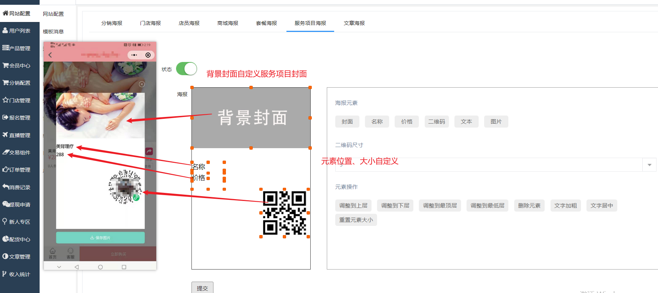Viewport: 658px width, 293px height.
Task: Select 网站配置 submenu item
Action: (x=53, y=14)
